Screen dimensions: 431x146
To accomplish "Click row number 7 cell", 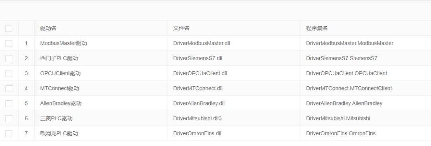I will point(26,133).
